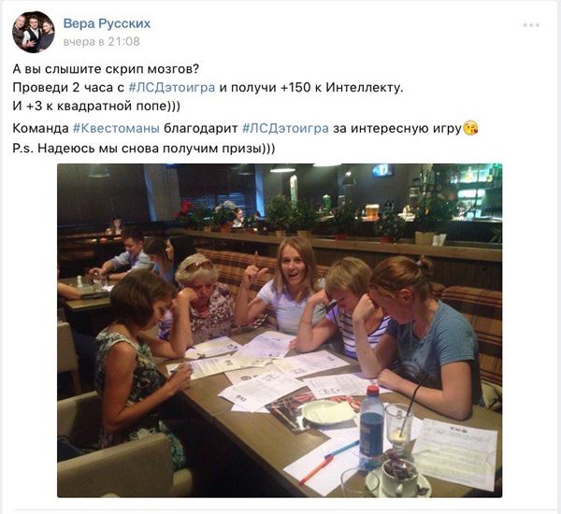Click the water bottle in the photo
This screenshot has height=514, width=561.
(371, 426)
